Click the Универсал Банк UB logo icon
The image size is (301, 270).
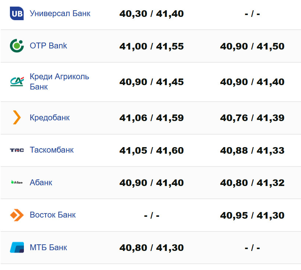(x=17, y=14)
